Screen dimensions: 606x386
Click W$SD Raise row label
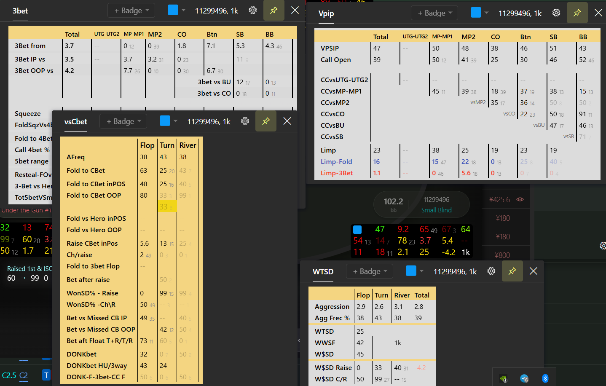[333, 368]
